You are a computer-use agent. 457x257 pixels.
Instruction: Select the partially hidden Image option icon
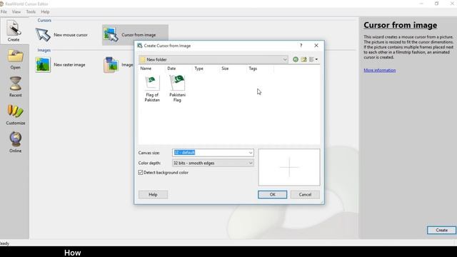(111, 65)
